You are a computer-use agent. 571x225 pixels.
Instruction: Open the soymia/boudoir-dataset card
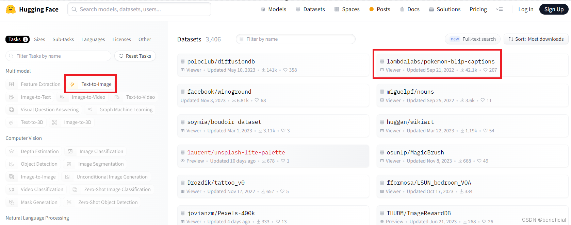[x=273, y=126]
